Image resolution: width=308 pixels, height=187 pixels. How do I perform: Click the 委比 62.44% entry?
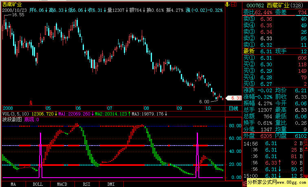pyautogui.click(x=258, y=12)
